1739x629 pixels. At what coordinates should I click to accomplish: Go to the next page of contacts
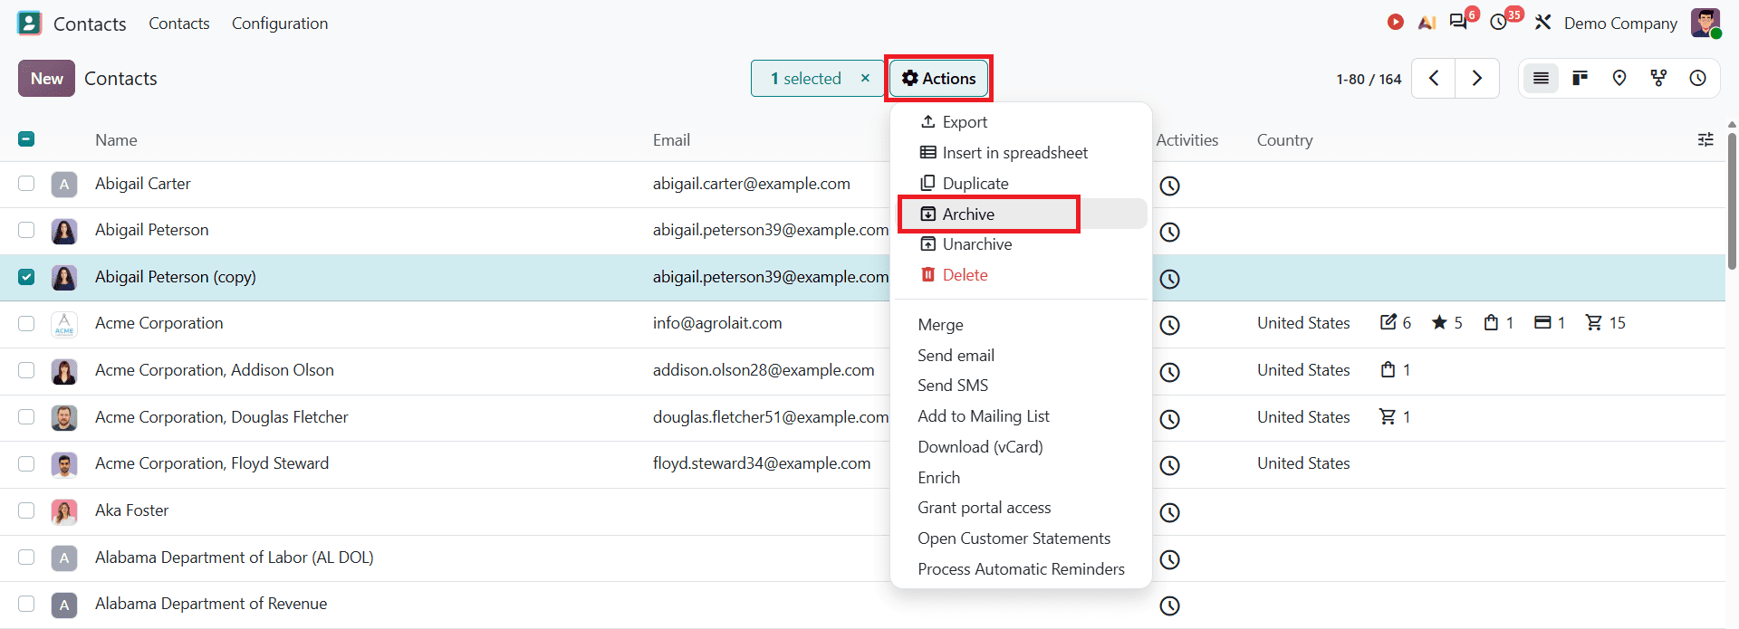click(x=1477, y=79)
